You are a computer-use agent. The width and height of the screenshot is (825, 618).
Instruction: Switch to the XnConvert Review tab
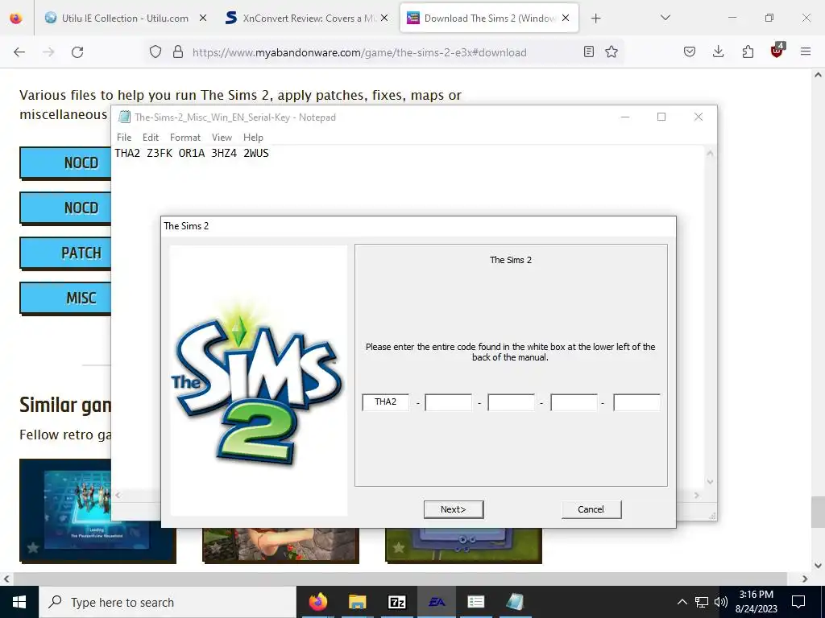pos(307,18)
